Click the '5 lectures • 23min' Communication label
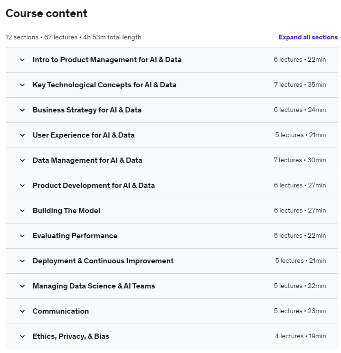The width and height of the screenshot is (341, 353). coord(300,311)
